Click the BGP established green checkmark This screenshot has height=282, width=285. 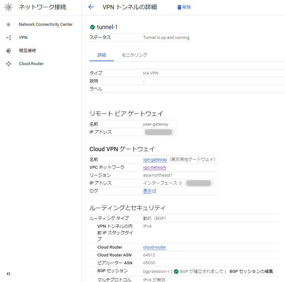[x=176, y=272]
